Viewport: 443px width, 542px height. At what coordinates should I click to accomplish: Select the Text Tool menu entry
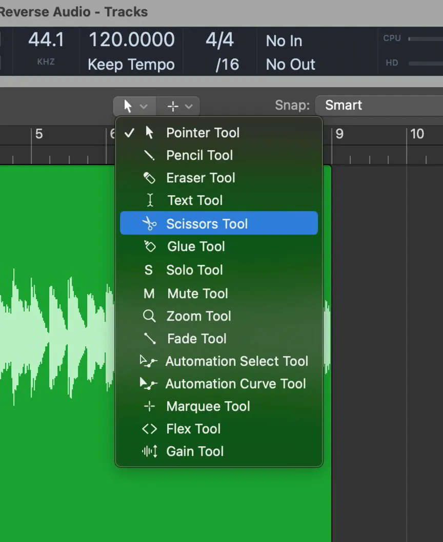194,200
